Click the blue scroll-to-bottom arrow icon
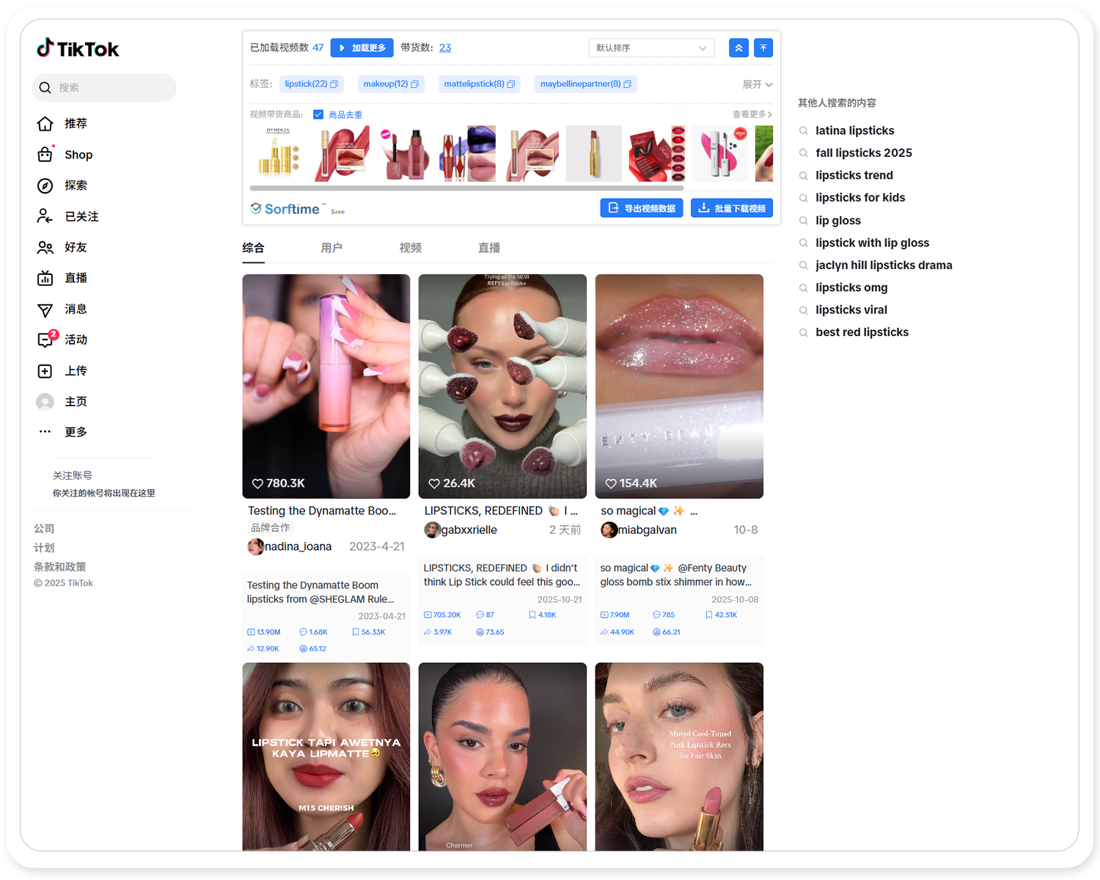 763,47
